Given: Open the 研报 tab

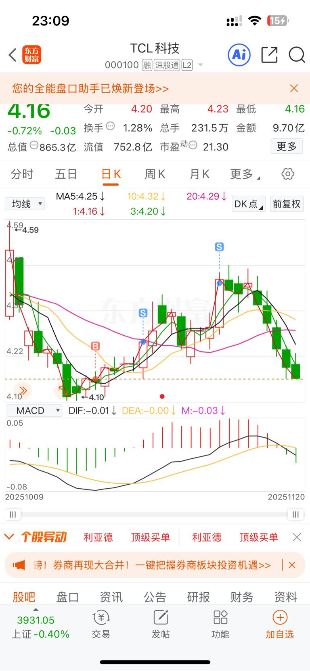Looking at the screenshot, I should click(199, 596).
